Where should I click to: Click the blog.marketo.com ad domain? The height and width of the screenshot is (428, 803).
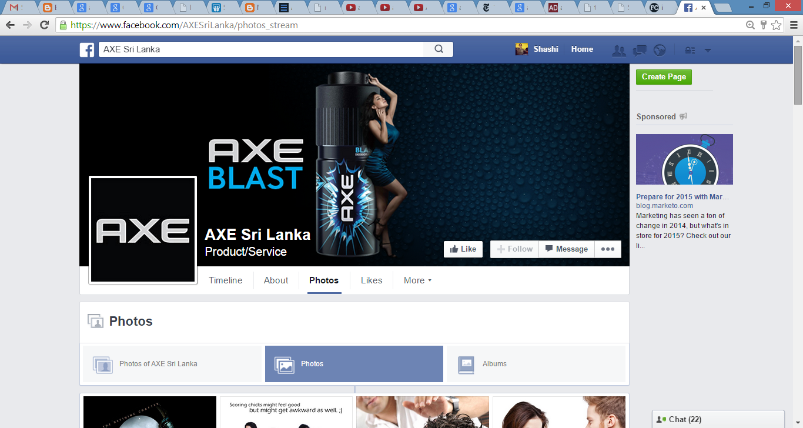(x=664, y=206)
